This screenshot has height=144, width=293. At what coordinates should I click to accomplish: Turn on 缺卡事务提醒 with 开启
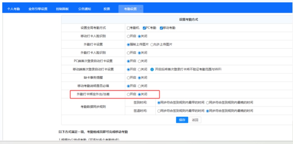pyautogui.click(x=128, y=78)
